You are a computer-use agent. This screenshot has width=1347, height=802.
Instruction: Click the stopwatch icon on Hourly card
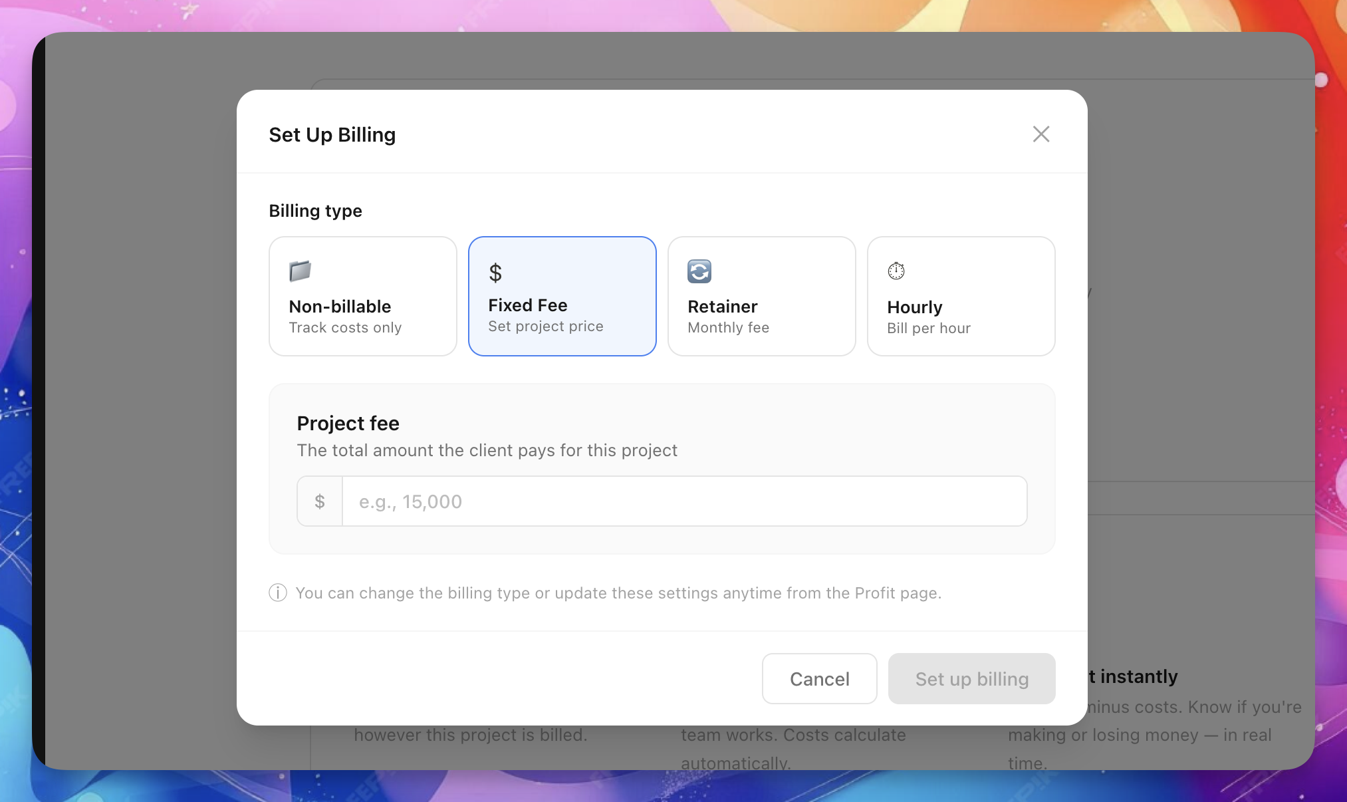[x=896, y=271]
